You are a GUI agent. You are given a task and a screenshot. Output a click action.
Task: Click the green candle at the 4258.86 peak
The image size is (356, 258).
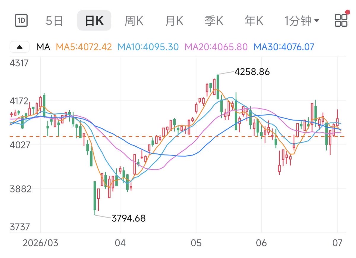pos(218,87)
